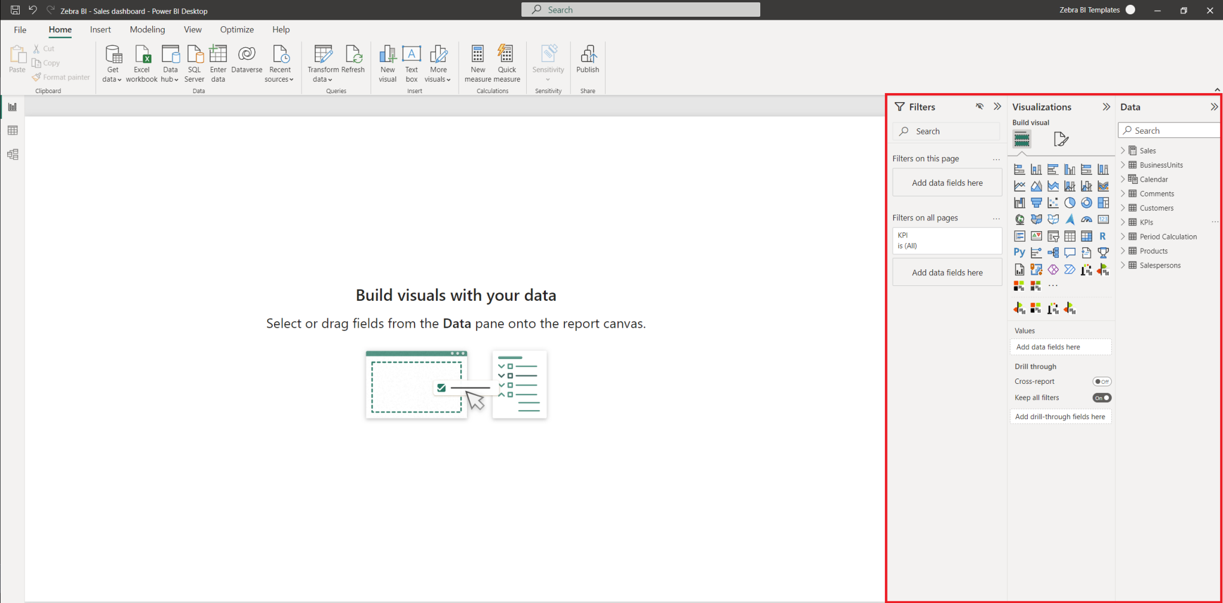Select the Clustered column chart visual
Screen dimensions: 1223x603
(x=1070, y=170)
